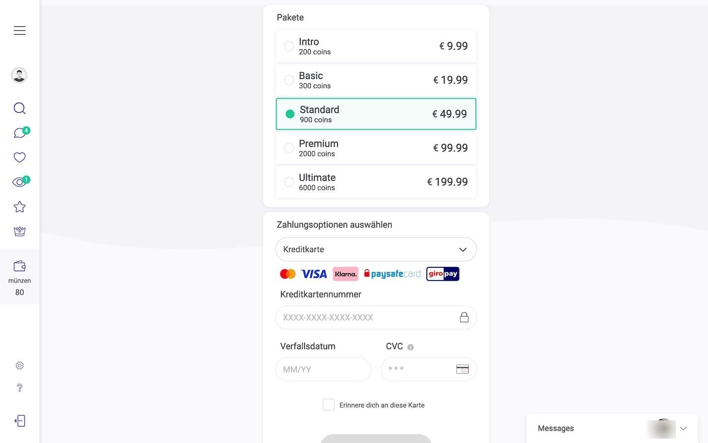Open the Kreditkarte payment dropdown
Image resolution: width=708 pixels, height=443 pixels.
tap(376, 250)
